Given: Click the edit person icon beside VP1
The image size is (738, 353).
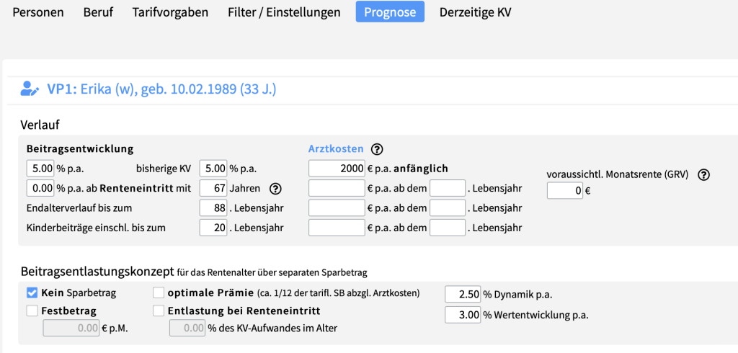Looking at the screenshot, I should tap(30, 89).
